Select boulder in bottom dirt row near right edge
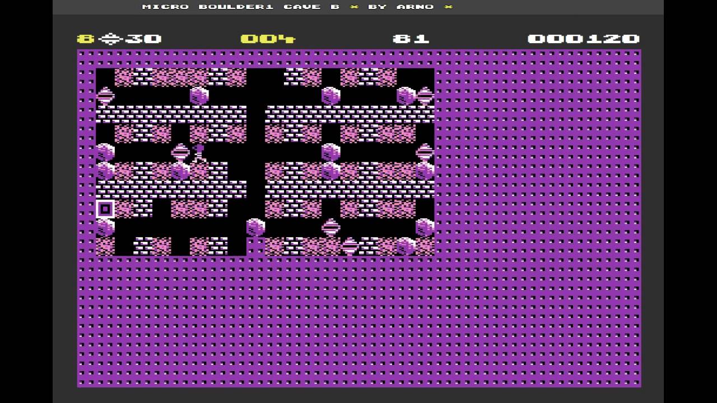717x403 pixels. [x=406, y=246]
